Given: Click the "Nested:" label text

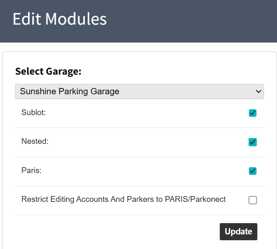Looking at the screenshot, I should [x=35, y=141].
